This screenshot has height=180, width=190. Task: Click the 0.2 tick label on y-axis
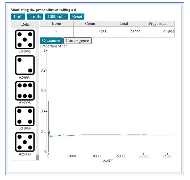click(43, 131)
